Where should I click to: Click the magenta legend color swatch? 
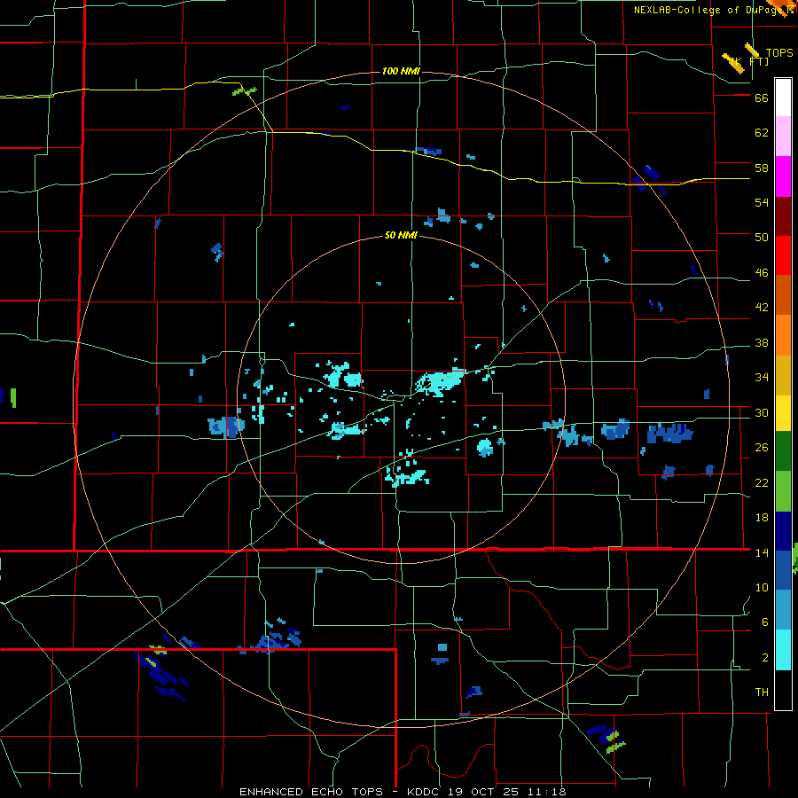coord(783,176)
